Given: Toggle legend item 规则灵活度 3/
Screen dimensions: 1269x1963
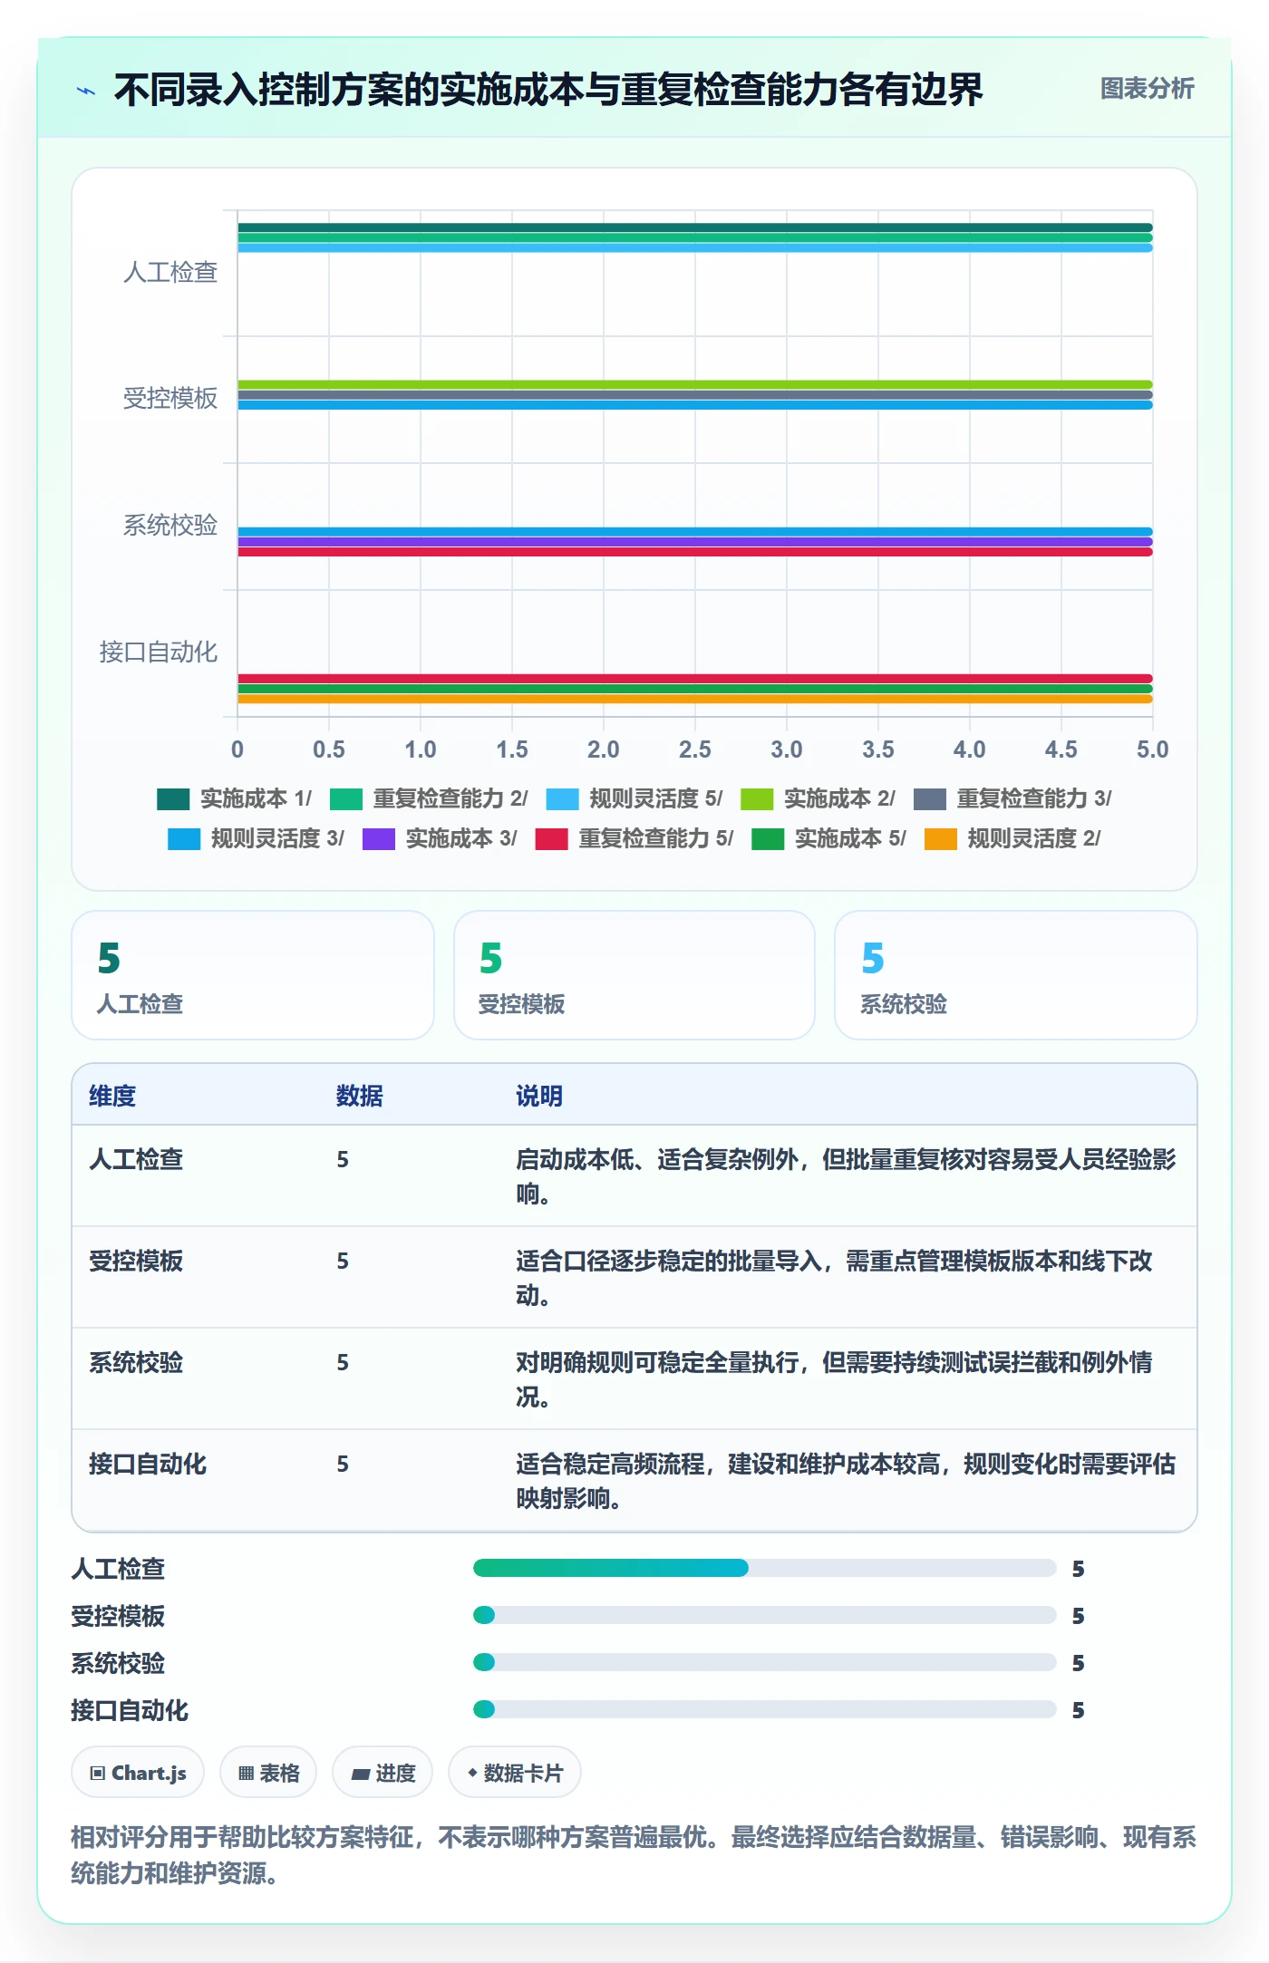Looking at the screenshot, I should (x=256, y=838).
